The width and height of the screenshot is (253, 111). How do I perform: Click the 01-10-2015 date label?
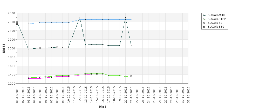pyautogui.click(x=17, y=95)
